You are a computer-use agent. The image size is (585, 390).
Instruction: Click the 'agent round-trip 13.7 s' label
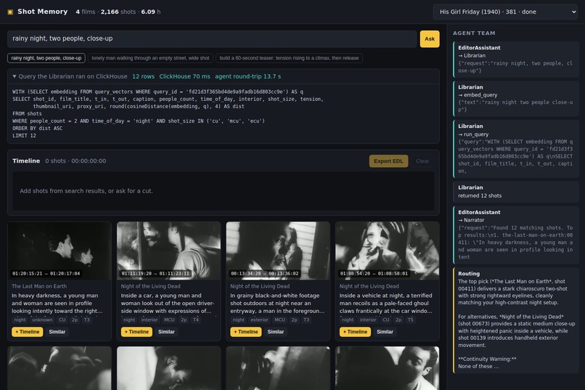click(248, 76)
